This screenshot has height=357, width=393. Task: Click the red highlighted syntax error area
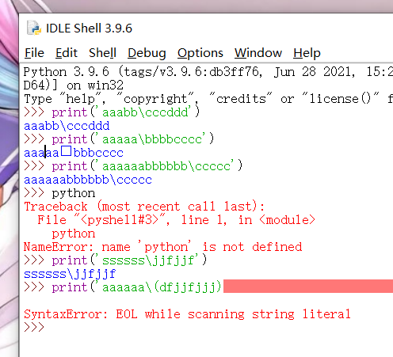click(x=308, y=287)
